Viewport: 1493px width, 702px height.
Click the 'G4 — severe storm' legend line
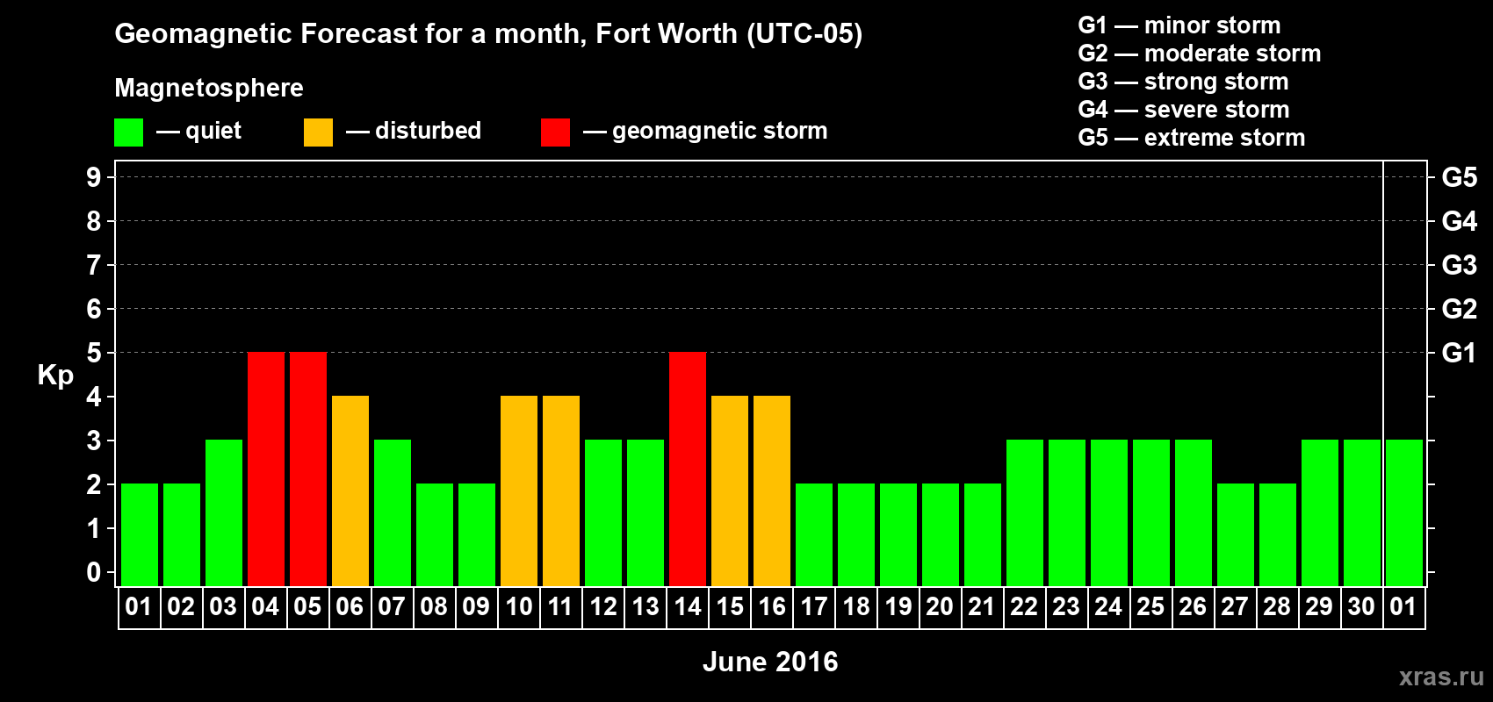pos(1184,110)
